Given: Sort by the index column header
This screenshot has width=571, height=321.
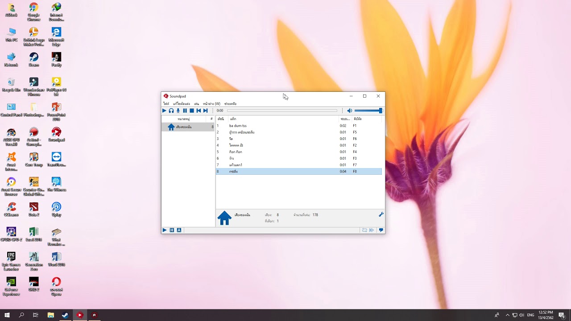Looking at the screenshot, I should [x=222, y=119].
